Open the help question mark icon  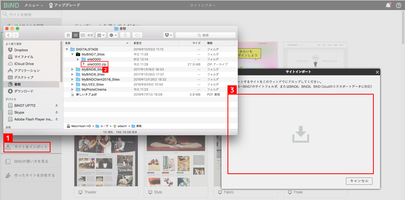(x=399, y=5)
